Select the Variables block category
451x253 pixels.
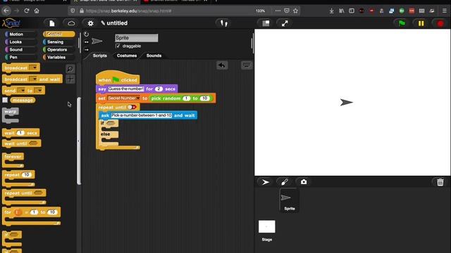(x=58, y=57)
